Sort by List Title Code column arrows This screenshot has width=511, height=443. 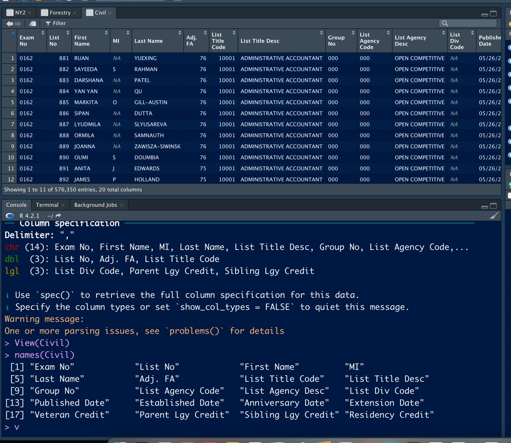coord(234,33)
